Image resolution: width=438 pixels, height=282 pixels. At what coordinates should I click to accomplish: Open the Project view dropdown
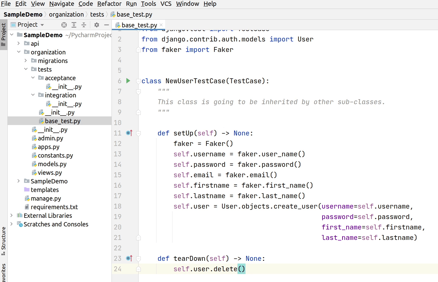coord(42,25)
